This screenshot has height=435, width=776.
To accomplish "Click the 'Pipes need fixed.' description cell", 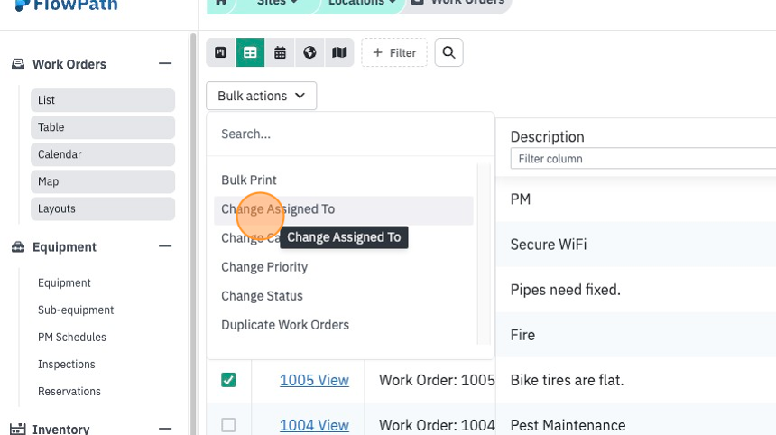I will 635,290.
